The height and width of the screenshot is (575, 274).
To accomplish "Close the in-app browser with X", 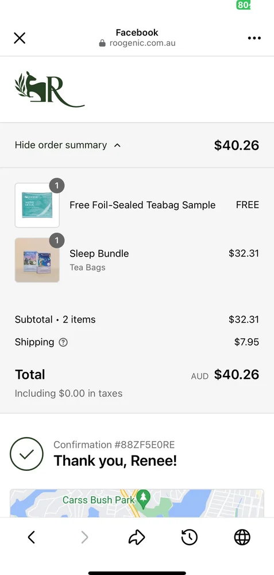I will click(20, 38).
